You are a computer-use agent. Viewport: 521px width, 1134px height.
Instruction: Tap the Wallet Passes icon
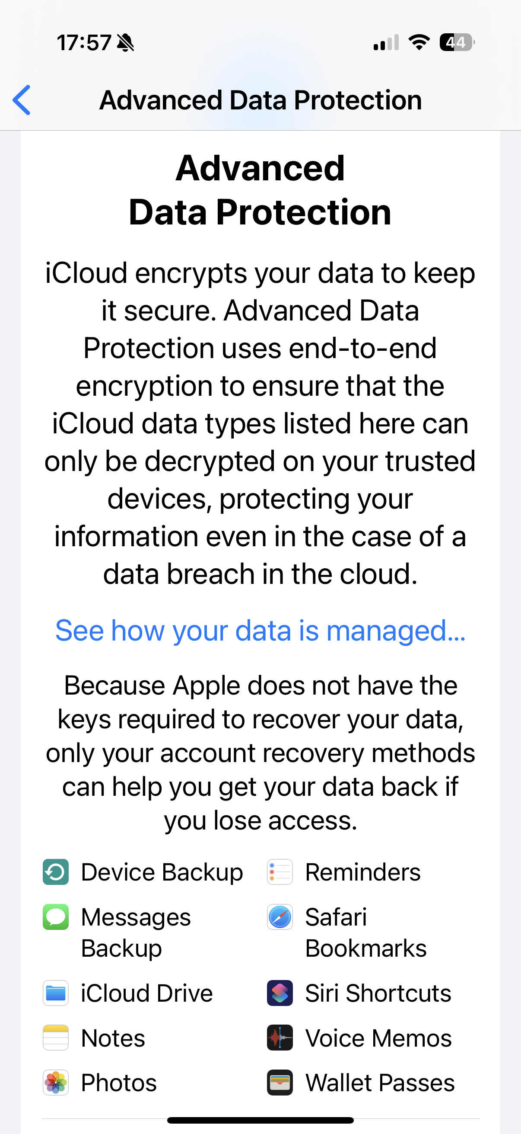coord(280,1083)
